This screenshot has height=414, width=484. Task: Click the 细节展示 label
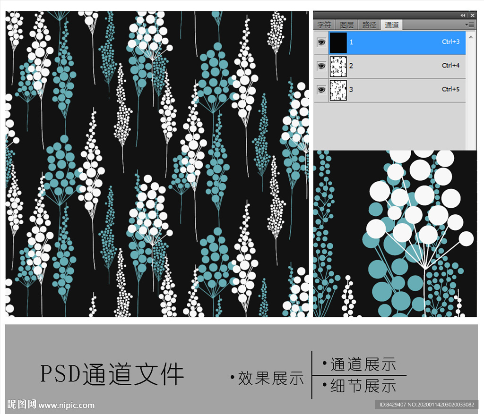click(363, 386)
